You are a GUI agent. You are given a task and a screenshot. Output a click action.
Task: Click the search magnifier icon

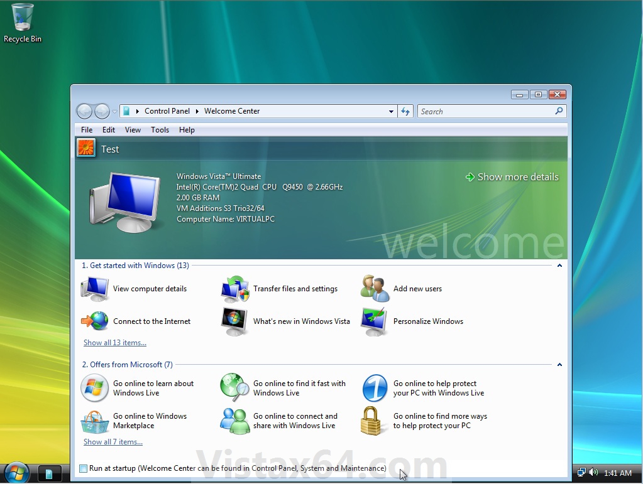tap(559, 111)
